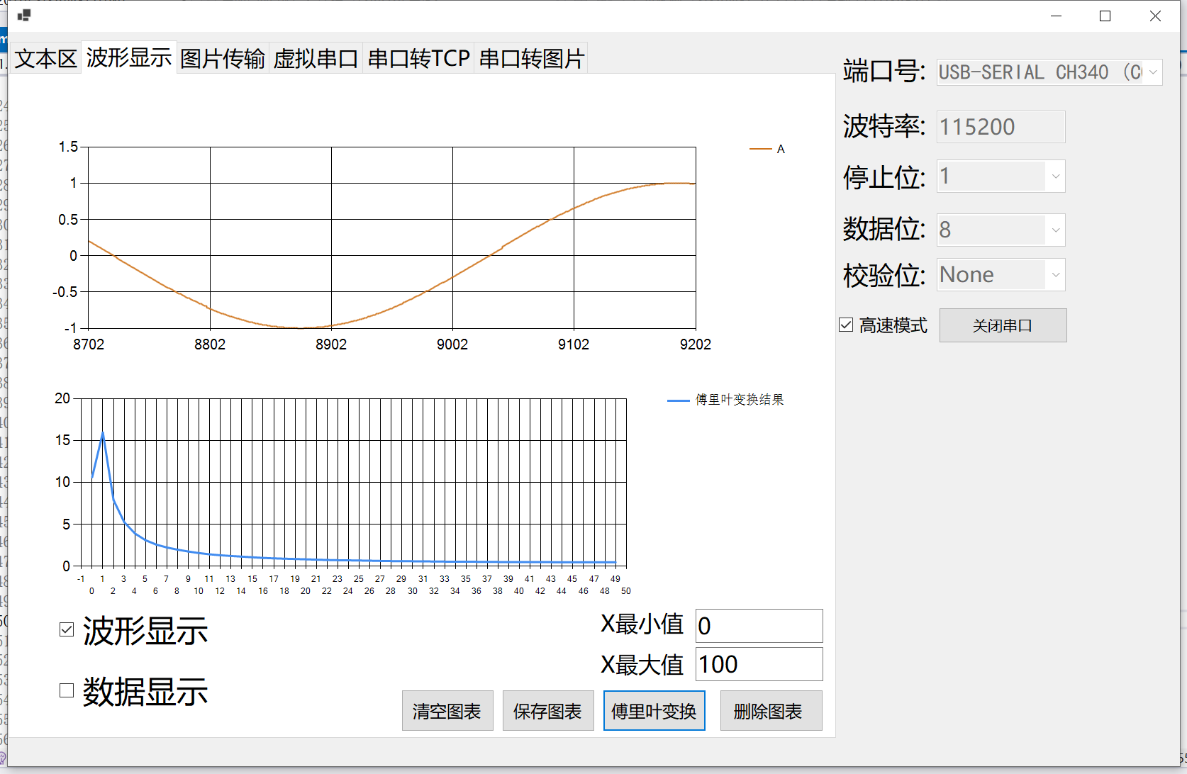Click the x-axis label 9102
The image size is (1187, 774).
tap(574, 344)
